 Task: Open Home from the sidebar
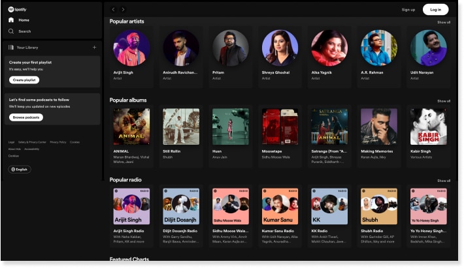pos(19,20)
